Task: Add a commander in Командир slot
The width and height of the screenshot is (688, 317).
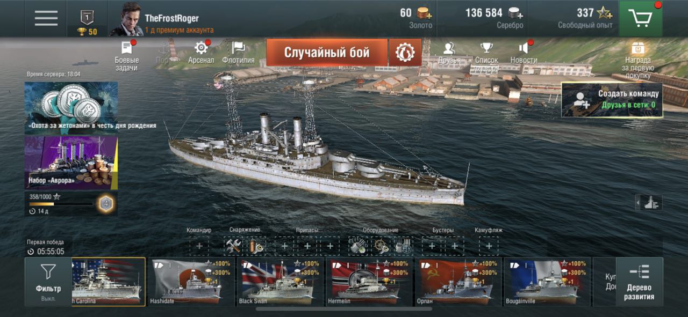Action: [x=199, y=246]
